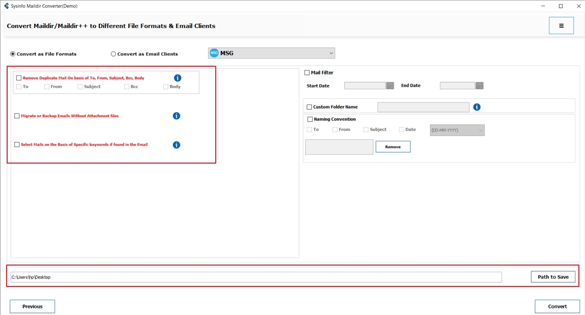This screenshot has width=585, height=315.
Task: Click the Convert button
Action: (x=557, y=306)
